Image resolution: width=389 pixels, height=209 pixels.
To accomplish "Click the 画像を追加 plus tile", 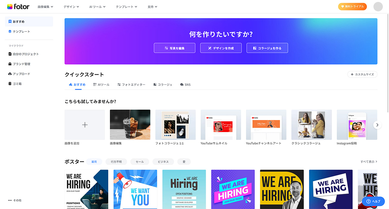I will pyautogui.click(x=85, y=125).
